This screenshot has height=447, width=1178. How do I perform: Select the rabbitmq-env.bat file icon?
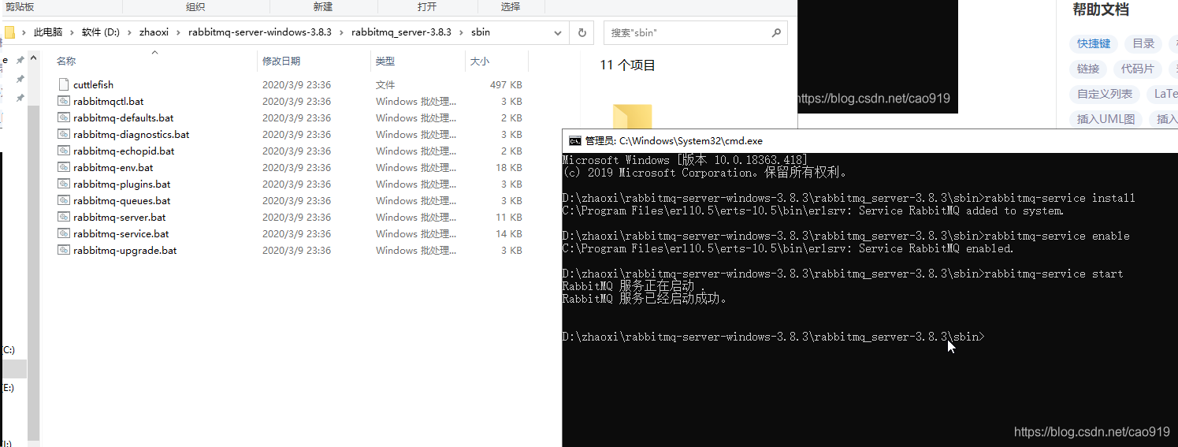point(64,167)
